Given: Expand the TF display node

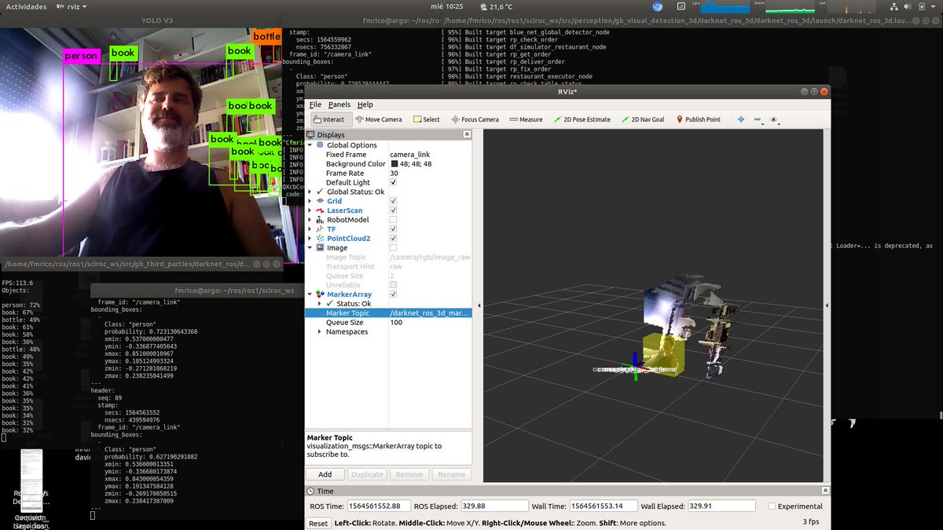Looking at the screenshot, I should [310, 229].
